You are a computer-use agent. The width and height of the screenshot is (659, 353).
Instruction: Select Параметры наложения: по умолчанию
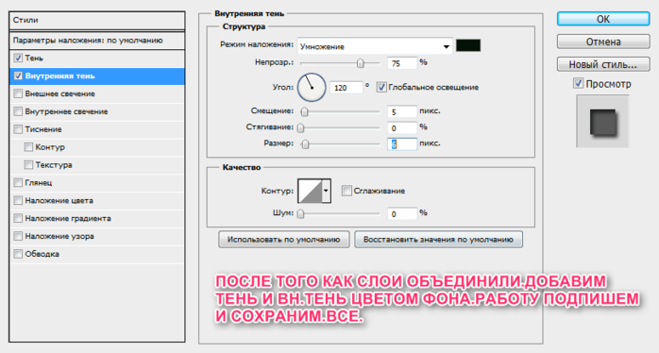click(97, 41)
